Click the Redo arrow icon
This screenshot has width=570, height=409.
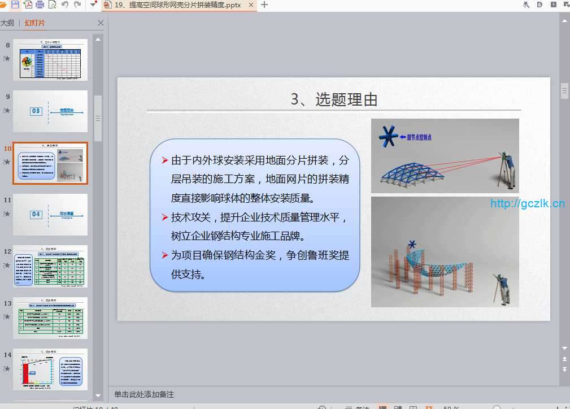tap(77, 5)
